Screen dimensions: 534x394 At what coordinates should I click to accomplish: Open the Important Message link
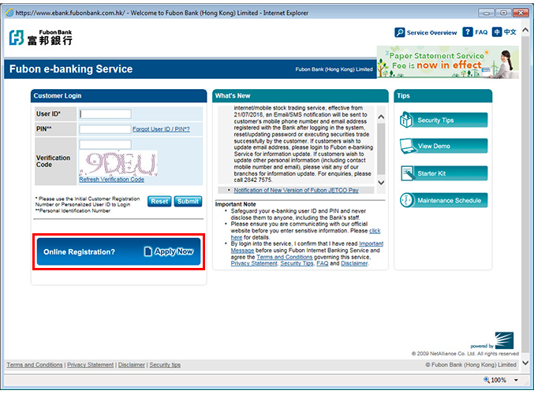tap(371, 243)
